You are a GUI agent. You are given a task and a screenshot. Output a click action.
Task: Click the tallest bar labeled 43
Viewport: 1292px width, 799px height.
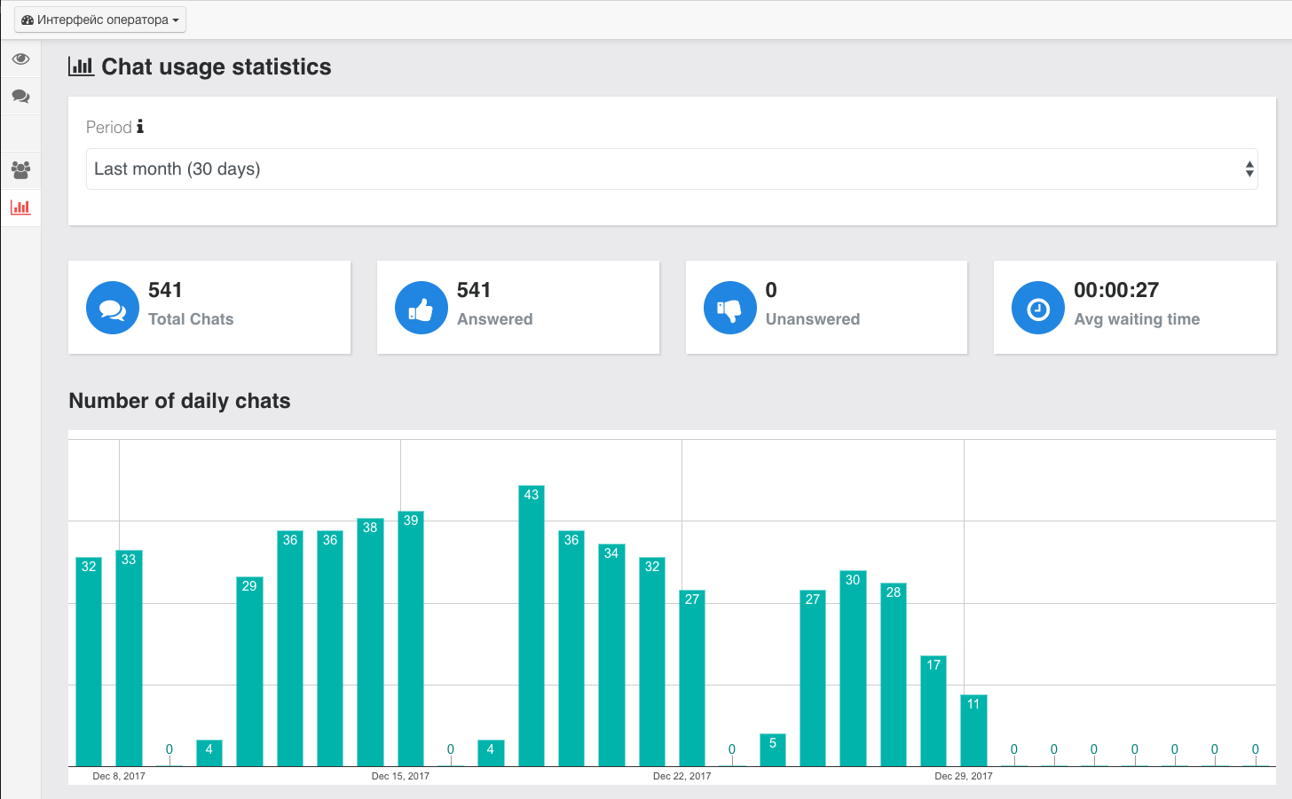[531, 625]
